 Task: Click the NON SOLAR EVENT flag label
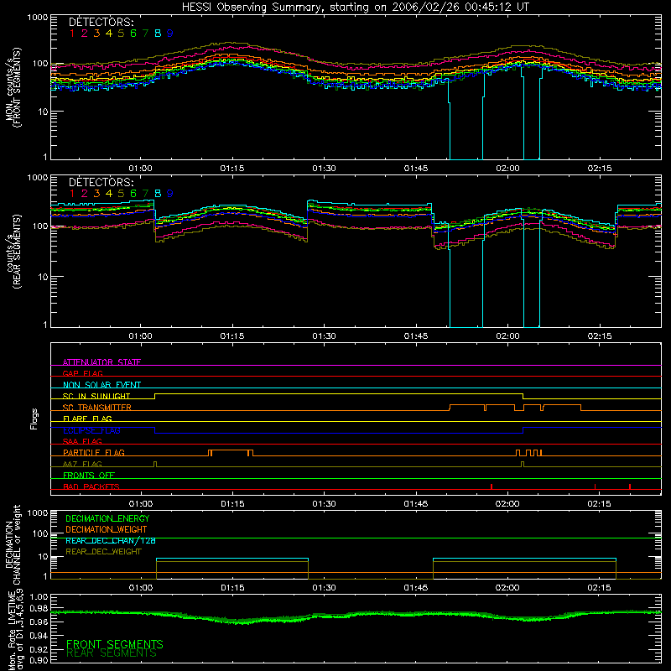(101, 385)
